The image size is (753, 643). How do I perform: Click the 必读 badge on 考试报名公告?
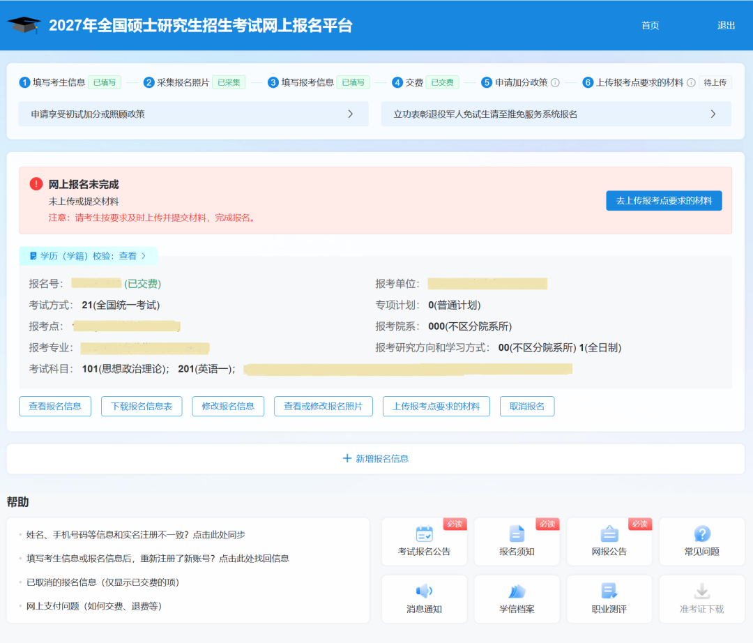click(x=455, y=524)
